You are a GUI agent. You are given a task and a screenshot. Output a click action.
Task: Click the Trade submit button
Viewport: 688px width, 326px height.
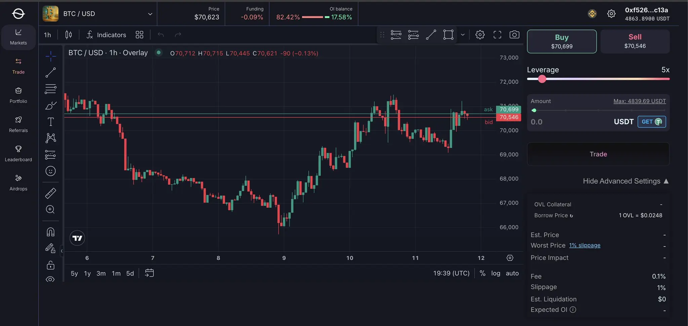(x=598, y=154)
